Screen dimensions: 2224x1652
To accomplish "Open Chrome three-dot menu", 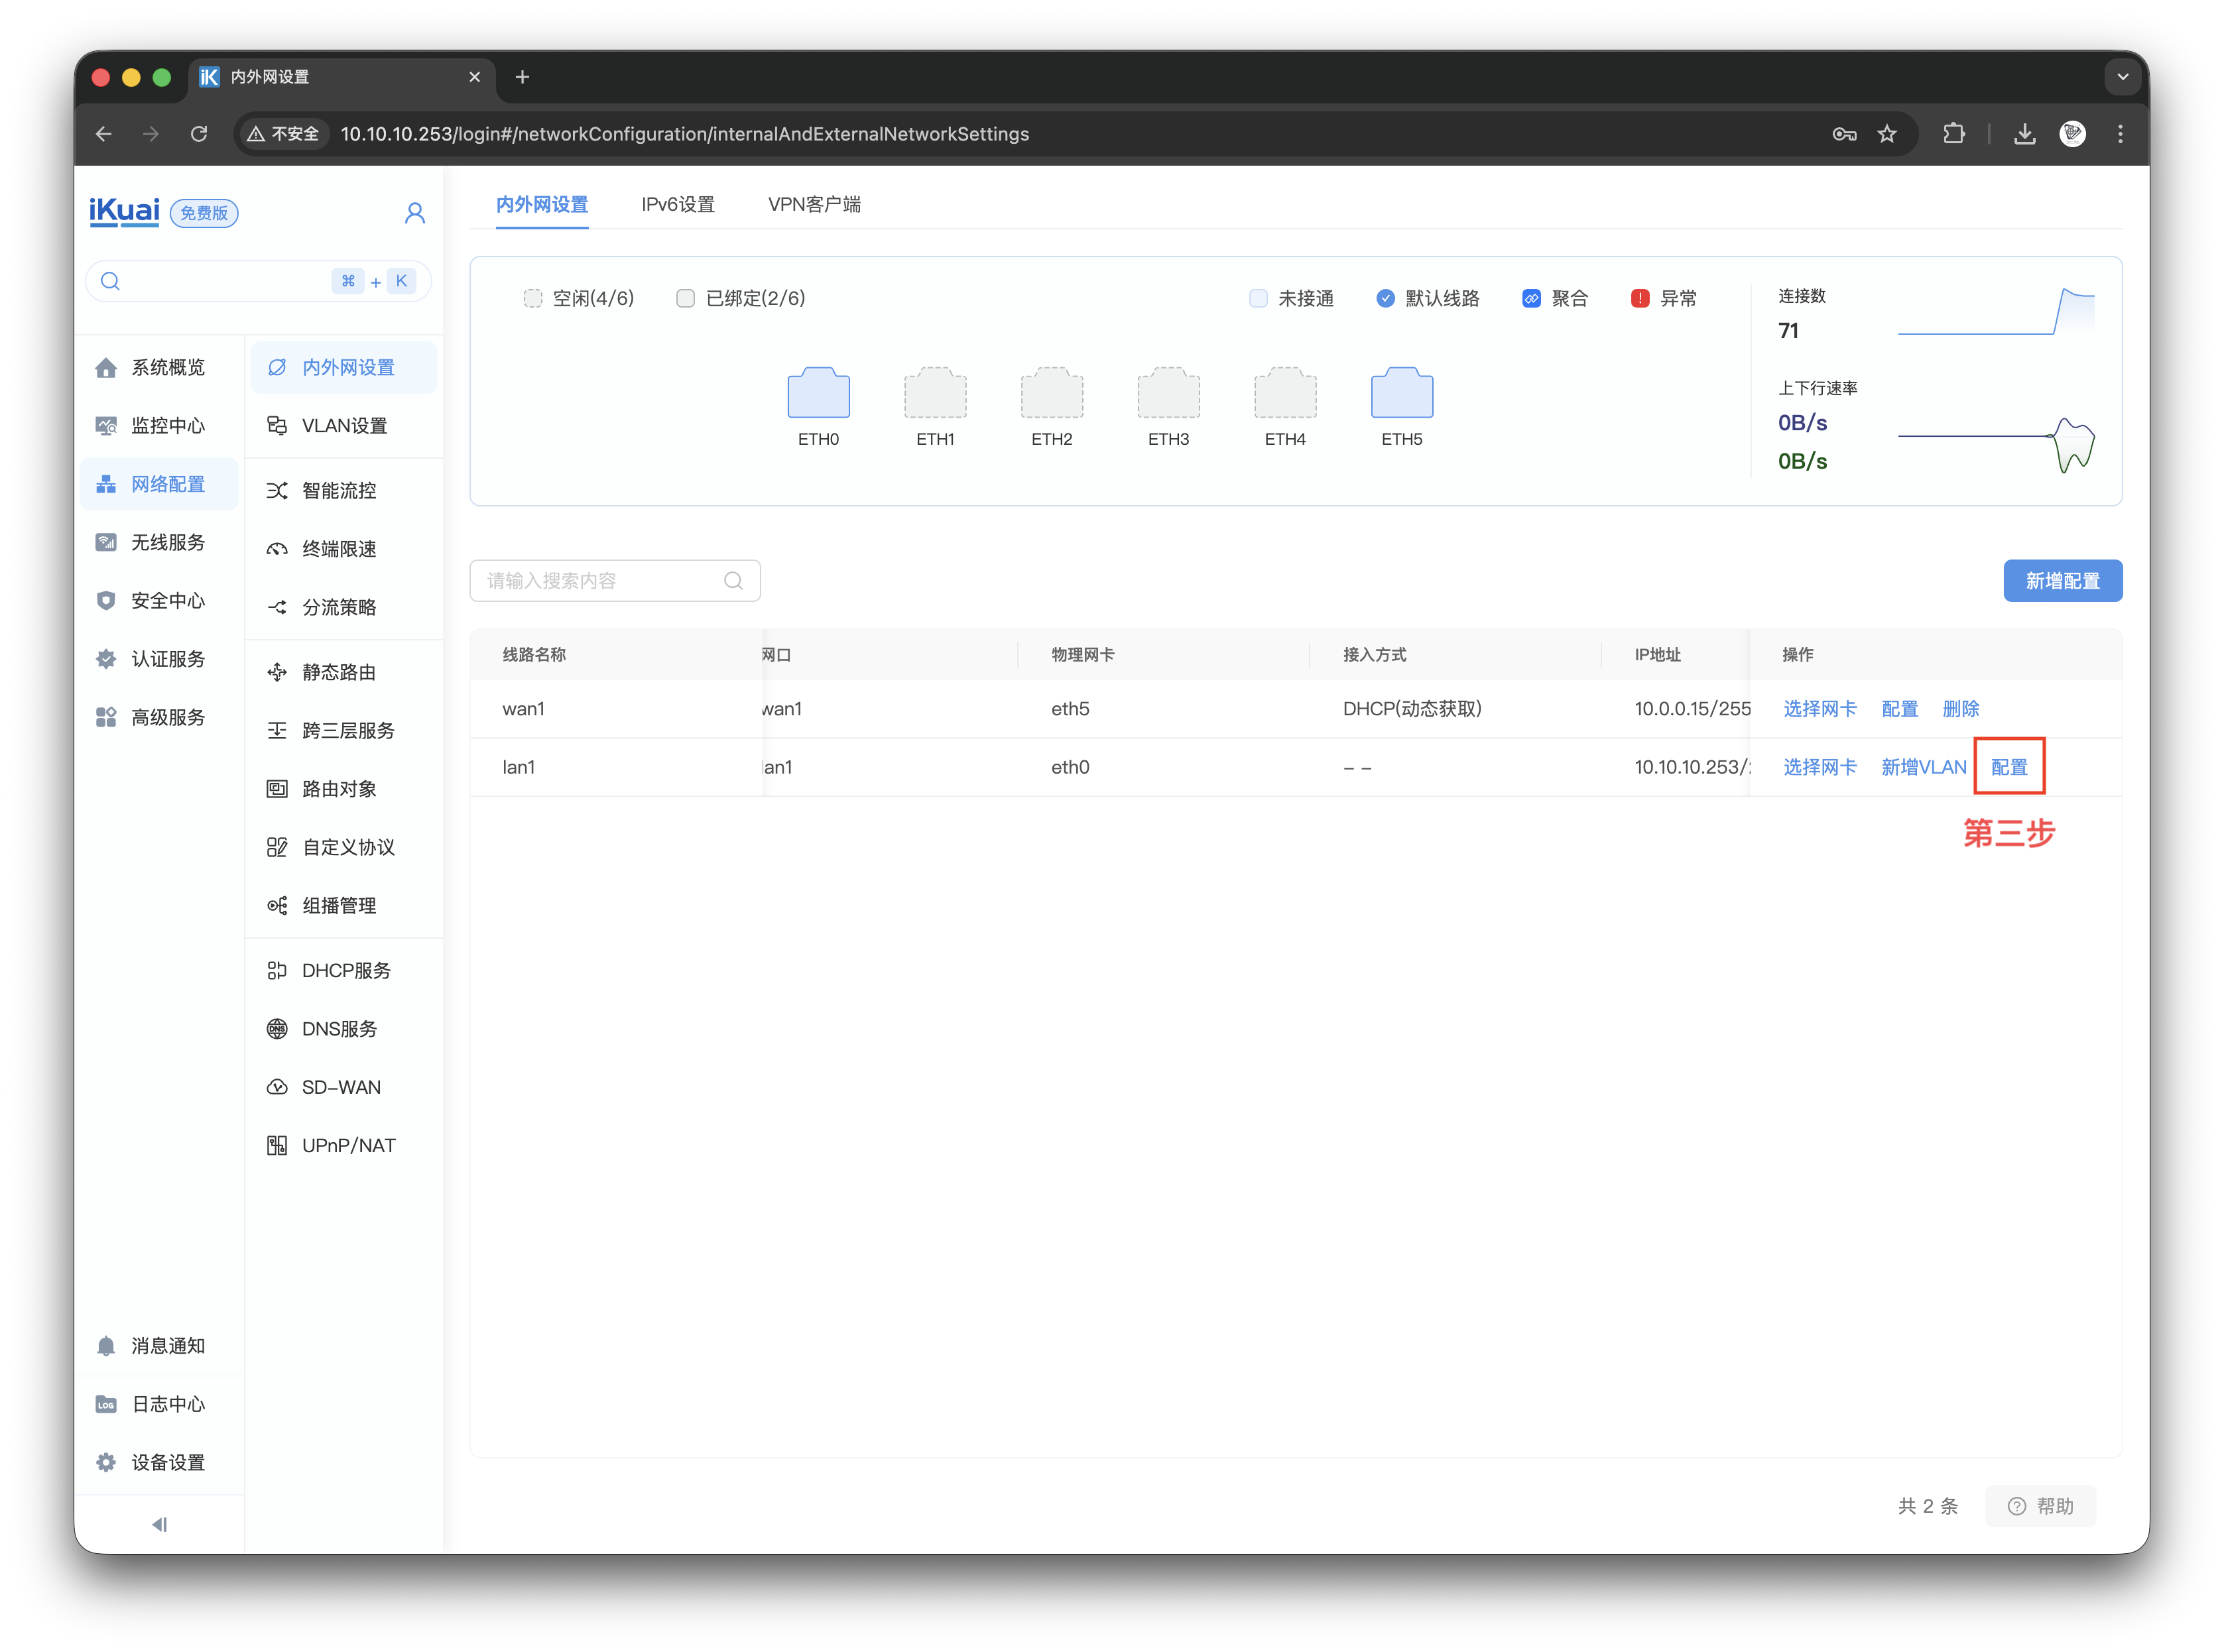I will click(x=2120, y=134).
